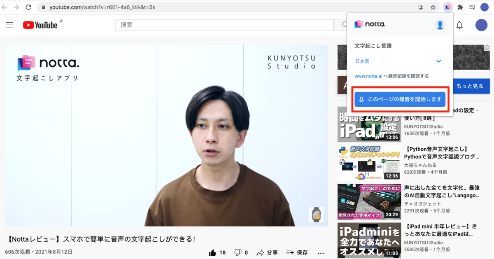
Task: Bookmark this page with the star icon
Action: (x=433, y=7)
